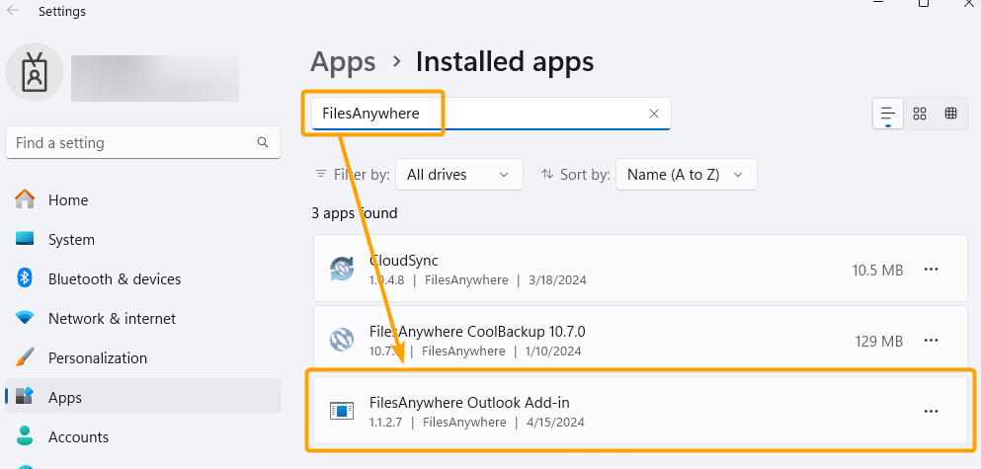Click the 129 MB size value

(879, 341)
